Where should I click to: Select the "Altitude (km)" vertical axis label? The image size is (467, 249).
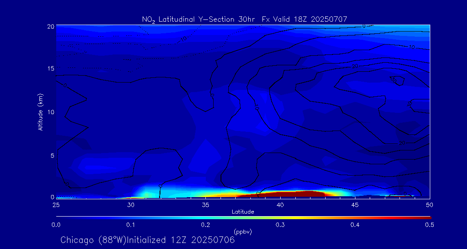pos(41,112)
